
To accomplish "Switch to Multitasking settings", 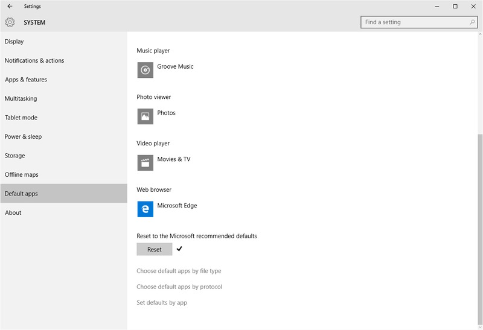I will [x=21, y=98].
